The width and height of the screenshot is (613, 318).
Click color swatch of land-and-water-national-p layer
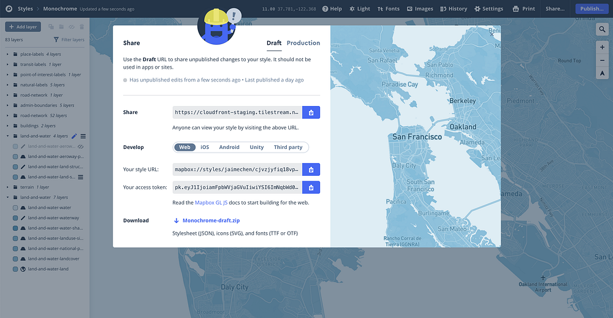[x=15, y=249]
